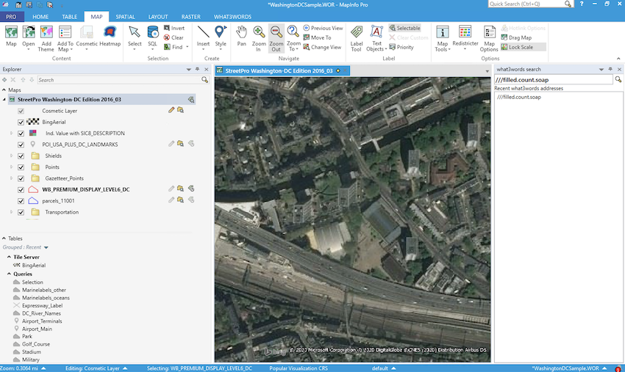Viewport: 625px width, 372px height.
Task: Toggle Points folder checkbox
Action: pyautogui.click(x=21, y=167)
